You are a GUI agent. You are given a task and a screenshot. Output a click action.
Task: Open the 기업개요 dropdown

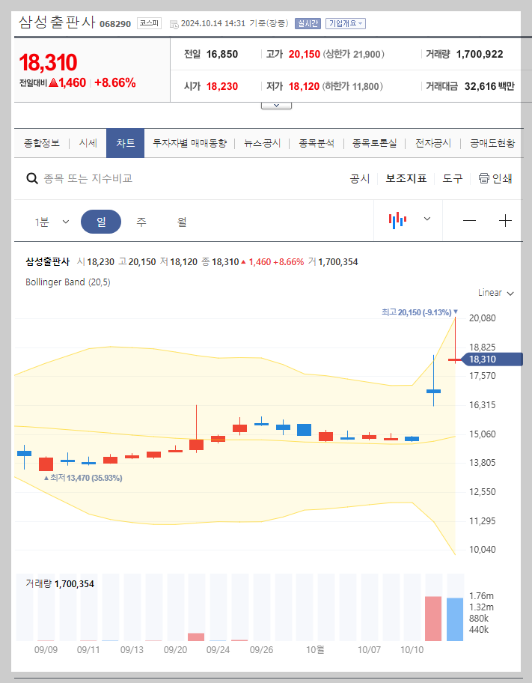click(x=346, y=23)
